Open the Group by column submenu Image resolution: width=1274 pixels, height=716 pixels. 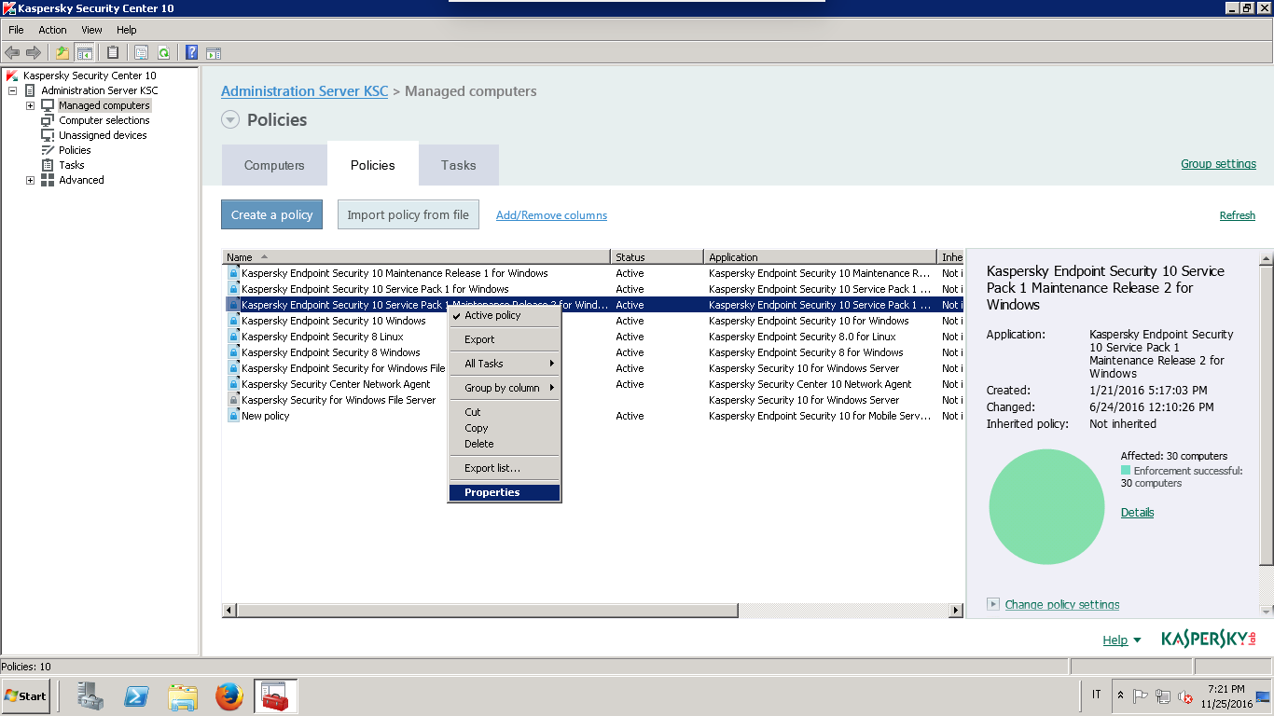coord(505,388)
